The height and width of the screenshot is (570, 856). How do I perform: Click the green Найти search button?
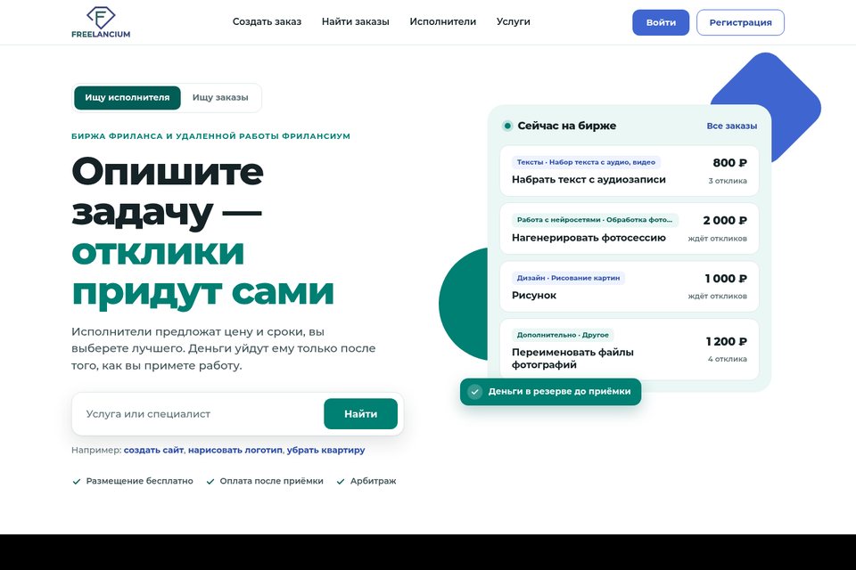(x=360, y=414)
